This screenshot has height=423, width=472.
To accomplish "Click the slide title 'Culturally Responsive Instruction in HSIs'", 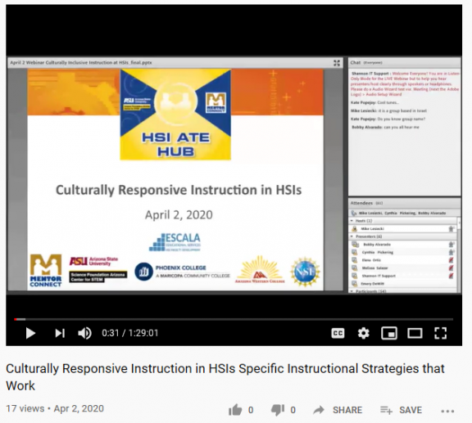I will point(179,190).
